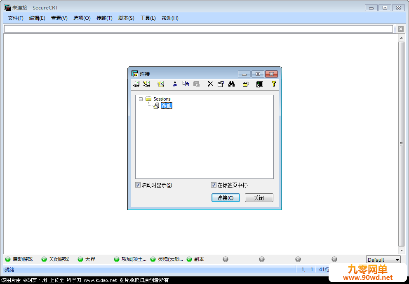The height and width of the screenshot is (284, 409).
Task: Click the session icon beside 诛仙
Action: click(x=156, y=106)
